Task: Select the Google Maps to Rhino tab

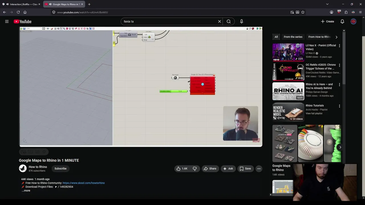Action: tap(64, 4)
